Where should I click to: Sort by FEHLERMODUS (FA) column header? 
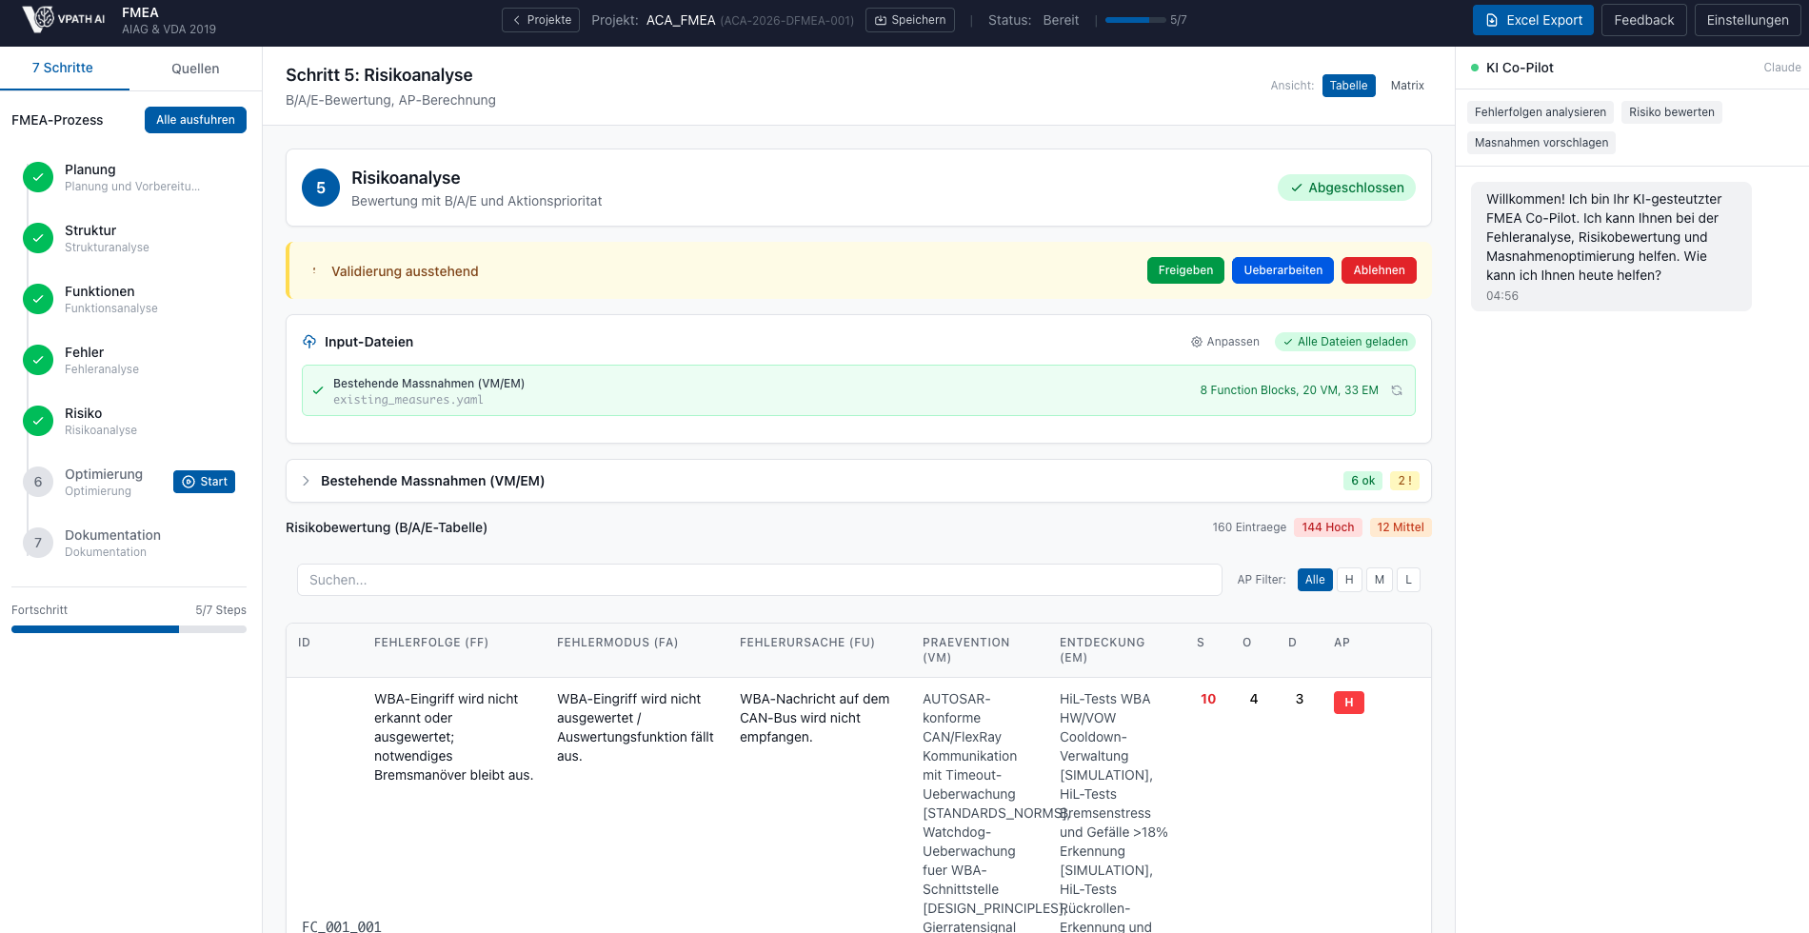click(x=617, y=643)
